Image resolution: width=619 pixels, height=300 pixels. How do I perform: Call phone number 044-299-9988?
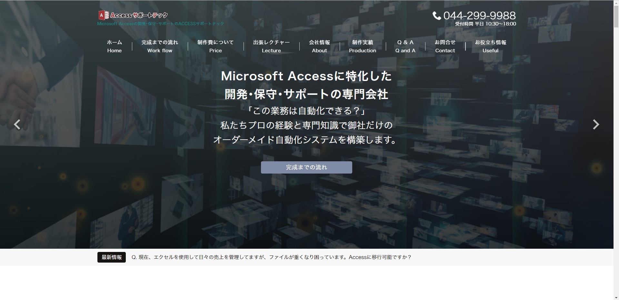click(479, 15)
